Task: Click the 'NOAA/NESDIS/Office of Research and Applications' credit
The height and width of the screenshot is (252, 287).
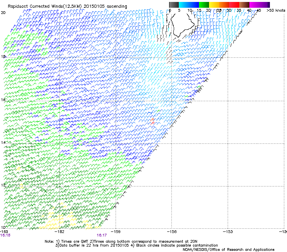Action: point(228,250)
